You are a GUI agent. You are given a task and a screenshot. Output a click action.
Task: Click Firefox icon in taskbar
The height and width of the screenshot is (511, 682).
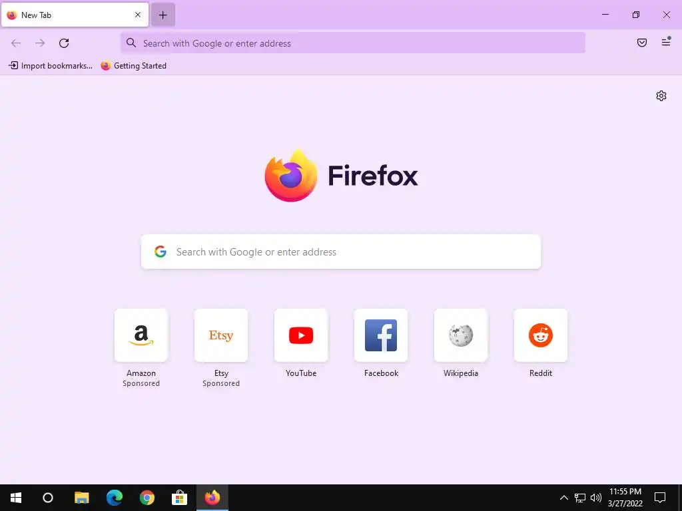tap(212, 498)
